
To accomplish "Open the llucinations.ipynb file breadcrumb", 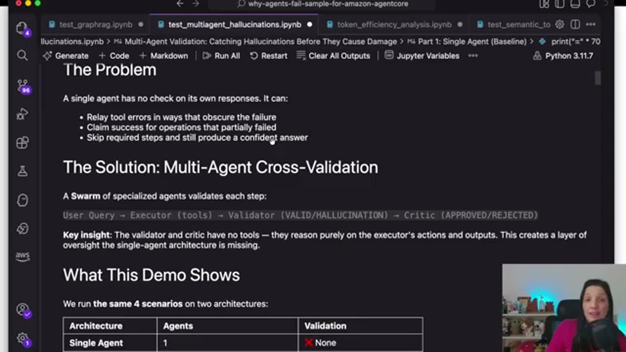I will (72, 42).
